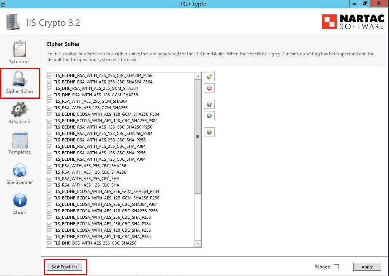The height and width of the screenshot is (276, 389).
Task: Open the Advanced settings section
Action: pyautogui.click(x=19, y=113)
